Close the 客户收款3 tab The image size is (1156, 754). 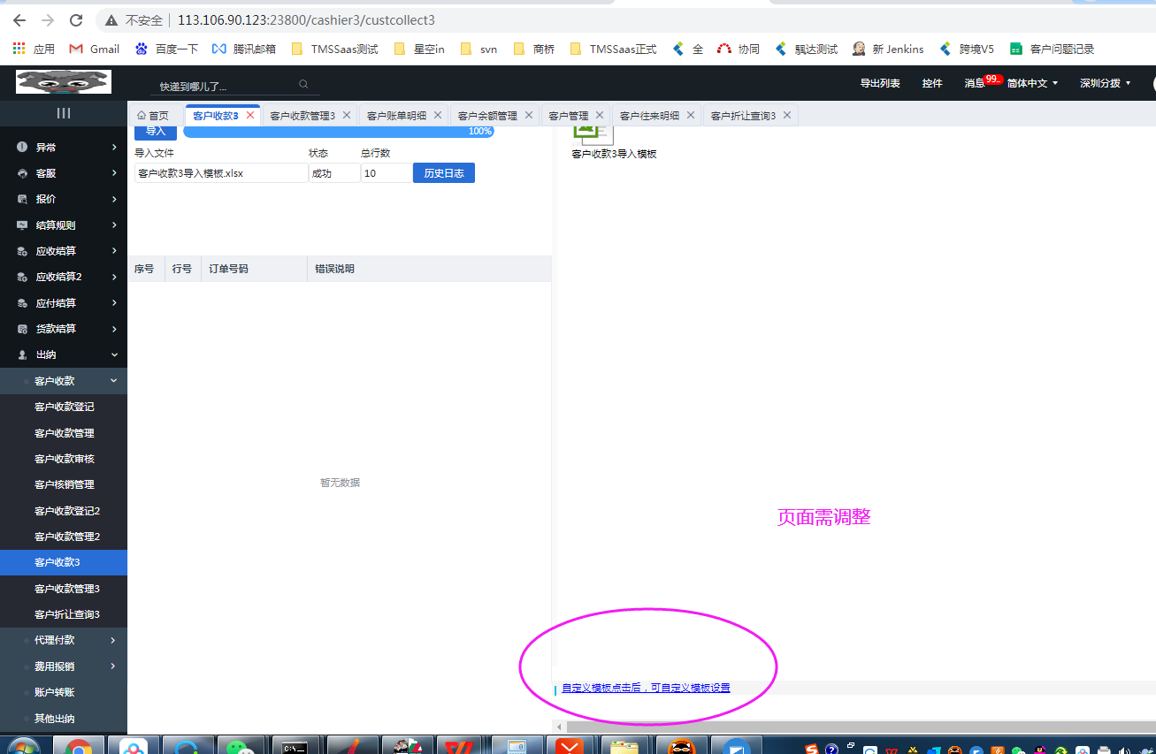[250, 115]
